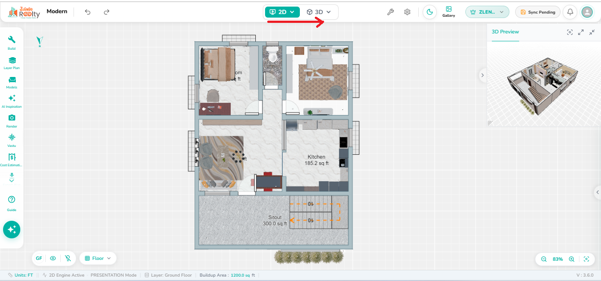Open the Gallery
Image resolution: width=601 pixels, height=281 pixels.
pos(449,12)
